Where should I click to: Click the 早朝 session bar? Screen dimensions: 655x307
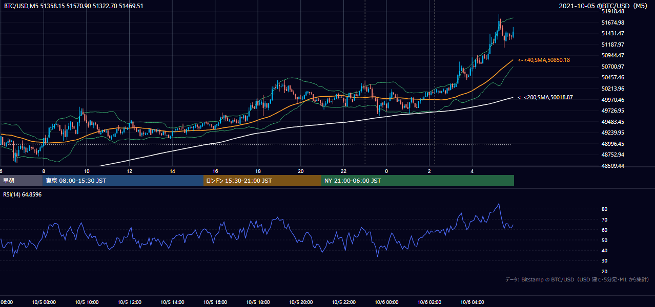pos(21,181)
